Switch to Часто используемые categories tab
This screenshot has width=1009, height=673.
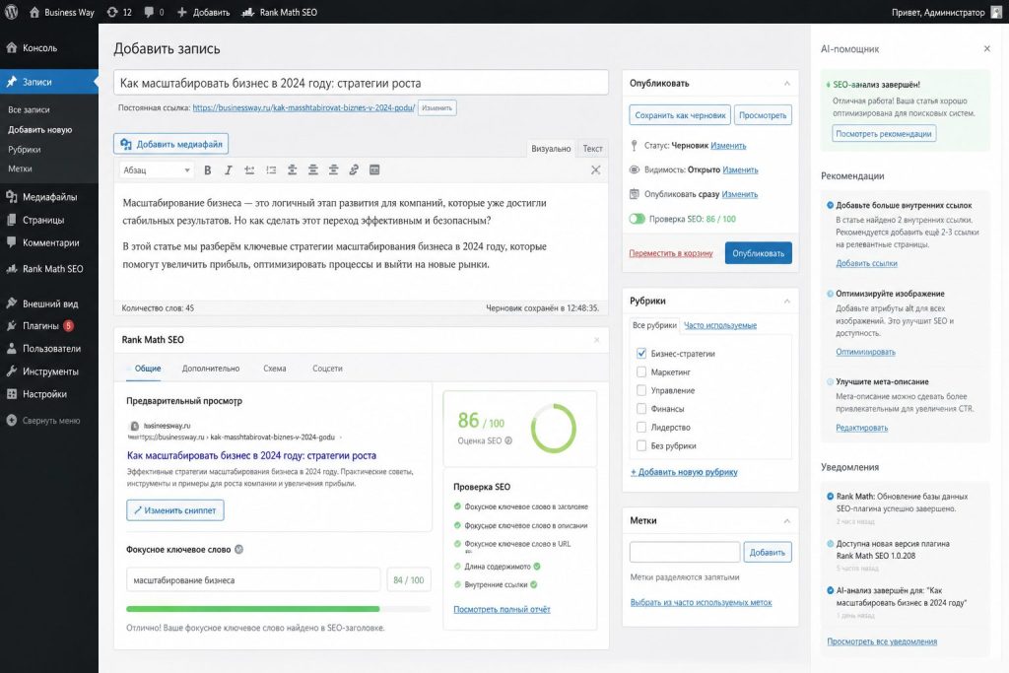tap(720, 325)
